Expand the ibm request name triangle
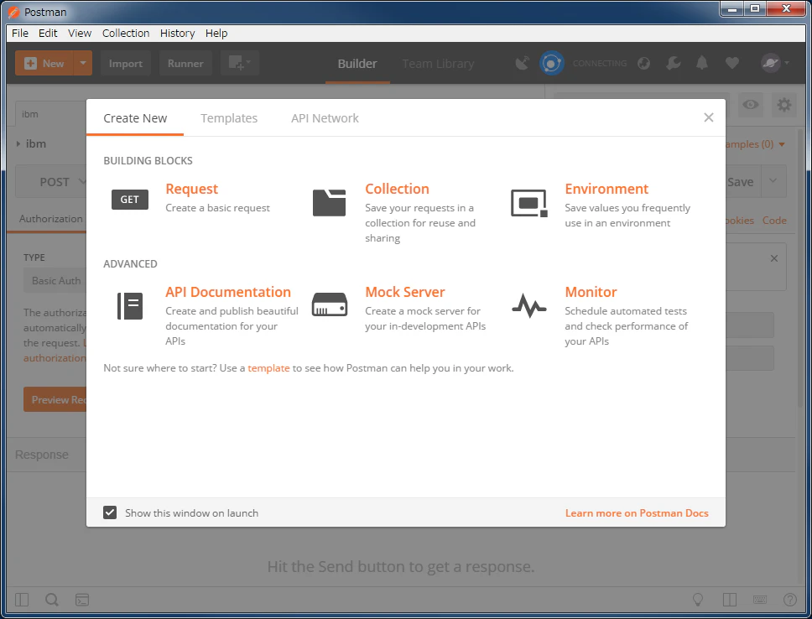The width and height of the screenshot is (812, 619). (x=18, y=144)
